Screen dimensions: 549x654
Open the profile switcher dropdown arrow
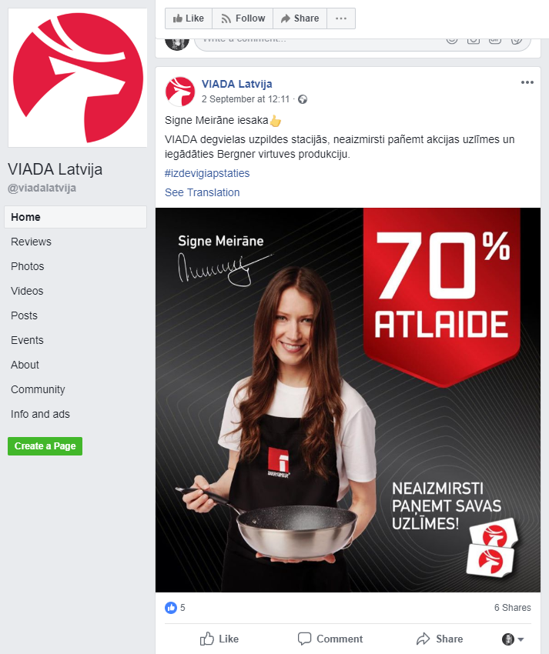click(521, 639)
